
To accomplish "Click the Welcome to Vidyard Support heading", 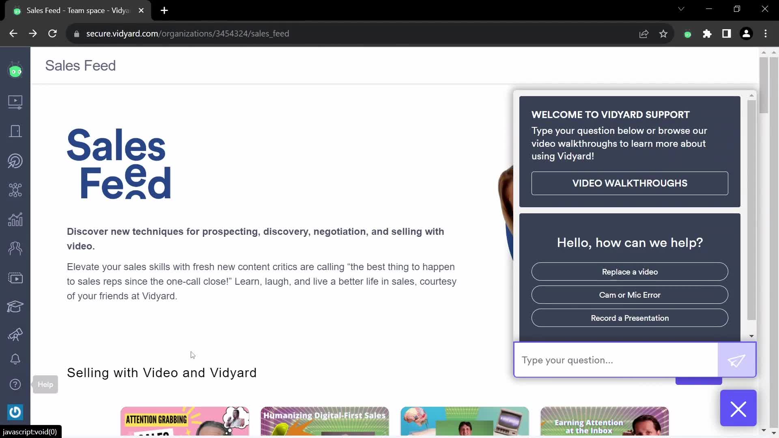I will click(x=610, y=115).
